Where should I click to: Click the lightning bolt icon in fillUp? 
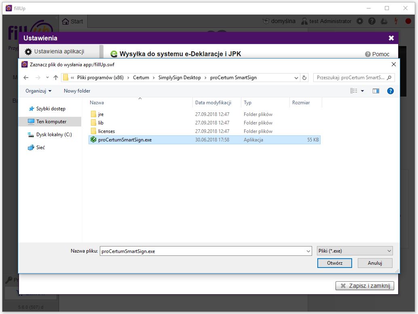[x=396, y=21]
